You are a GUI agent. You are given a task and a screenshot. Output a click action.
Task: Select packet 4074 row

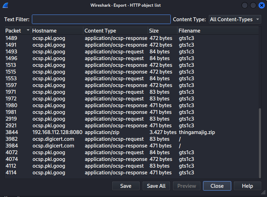click(x=132, y=159)
